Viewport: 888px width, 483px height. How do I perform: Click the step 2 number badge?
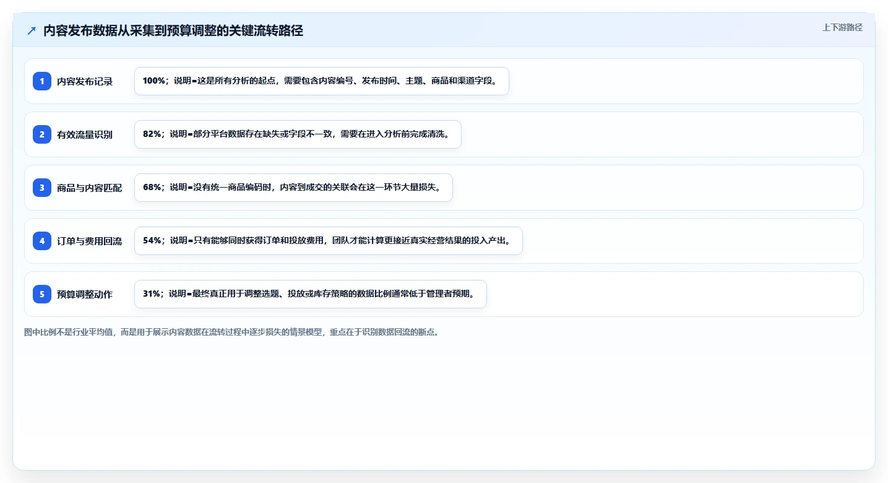point(42,134)
